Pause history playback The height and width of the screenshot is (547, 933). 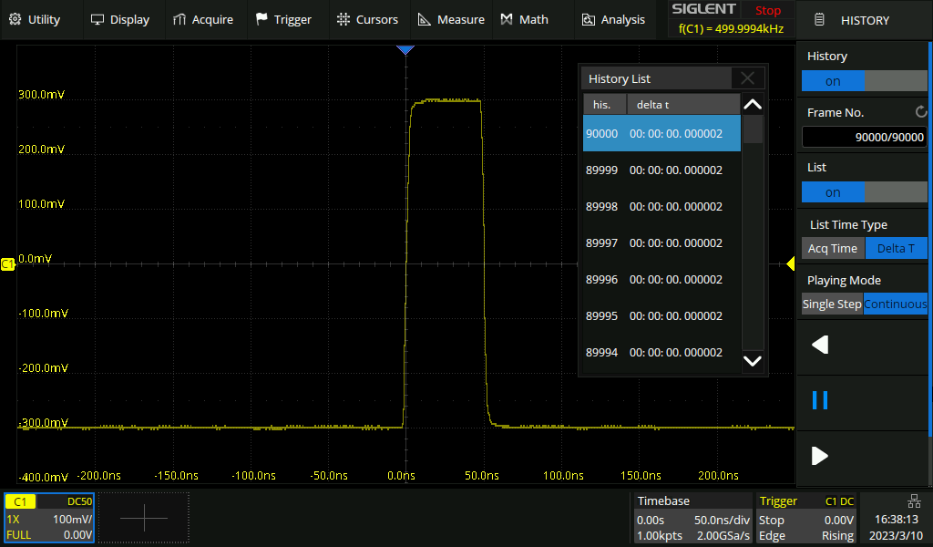click(x=820, y=400)
